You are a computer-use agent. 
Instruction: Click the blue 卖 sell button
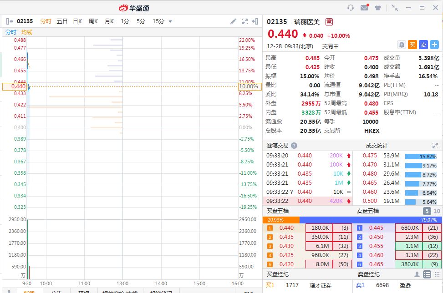point(423,45)
